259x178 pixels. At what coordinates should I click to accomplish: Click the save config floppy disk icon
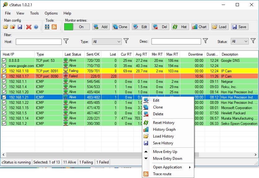20,27
